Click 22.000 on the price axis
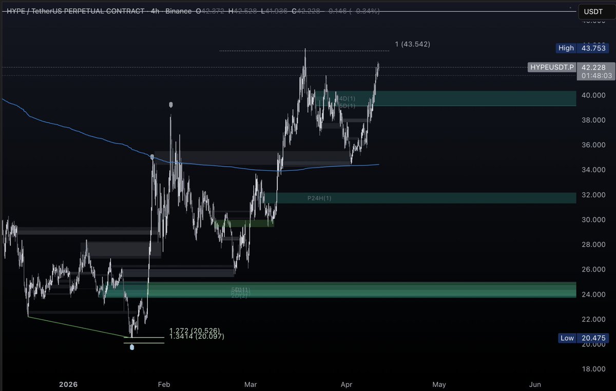This screenshot has width=616, height=391. [593, 319]
